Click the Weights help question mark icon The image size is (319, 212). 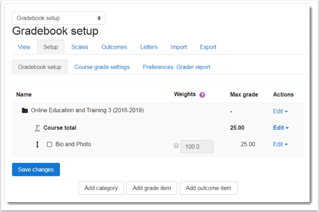pyautogui.click(x=202, y=95)
